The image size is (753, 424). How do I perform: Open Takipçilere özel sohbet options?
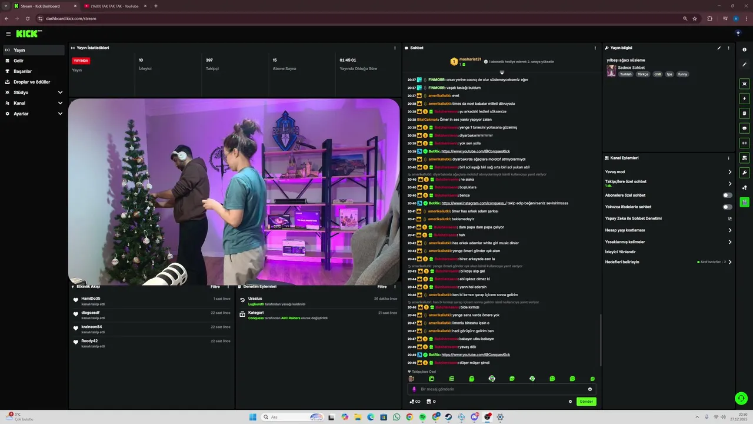(668, 183)
